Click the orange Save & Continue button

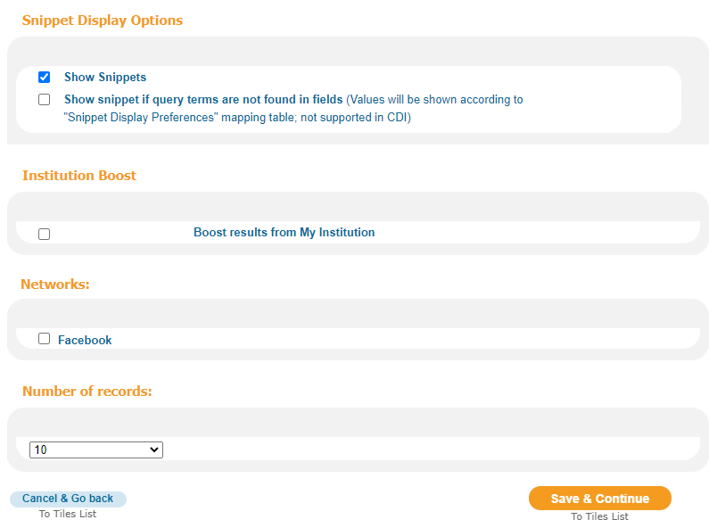pyautogui.click(x=600, y=499)
